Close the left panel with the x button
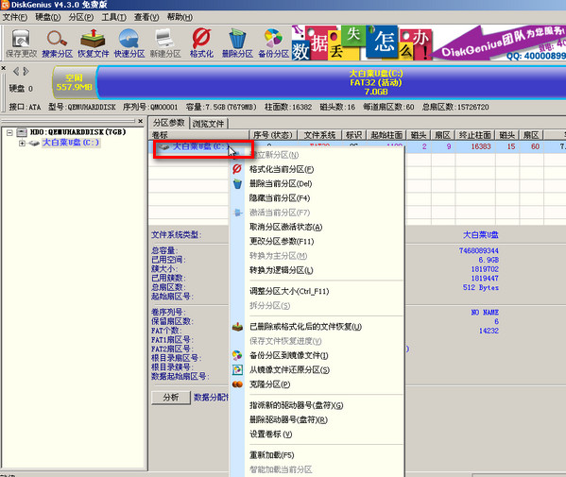The height and width of the screenshot is (477, 566). click(x=141, y=121)
